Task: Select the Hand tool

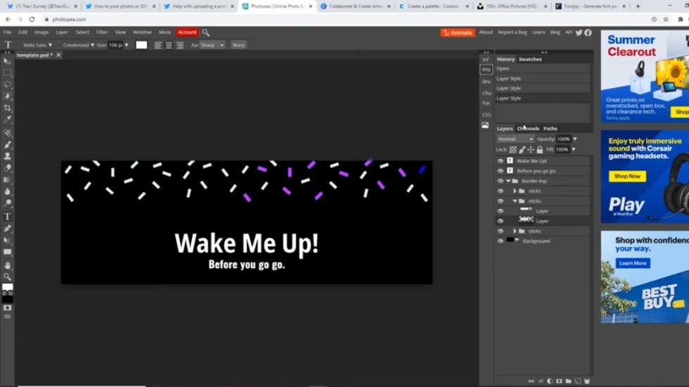Action: [8, 265]
